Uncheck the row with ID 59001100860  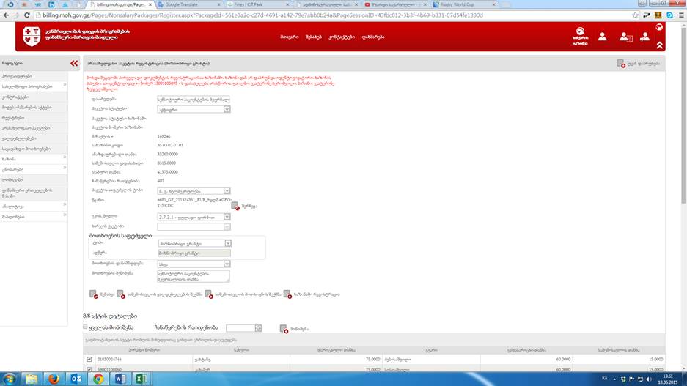(x=89, y=370)
